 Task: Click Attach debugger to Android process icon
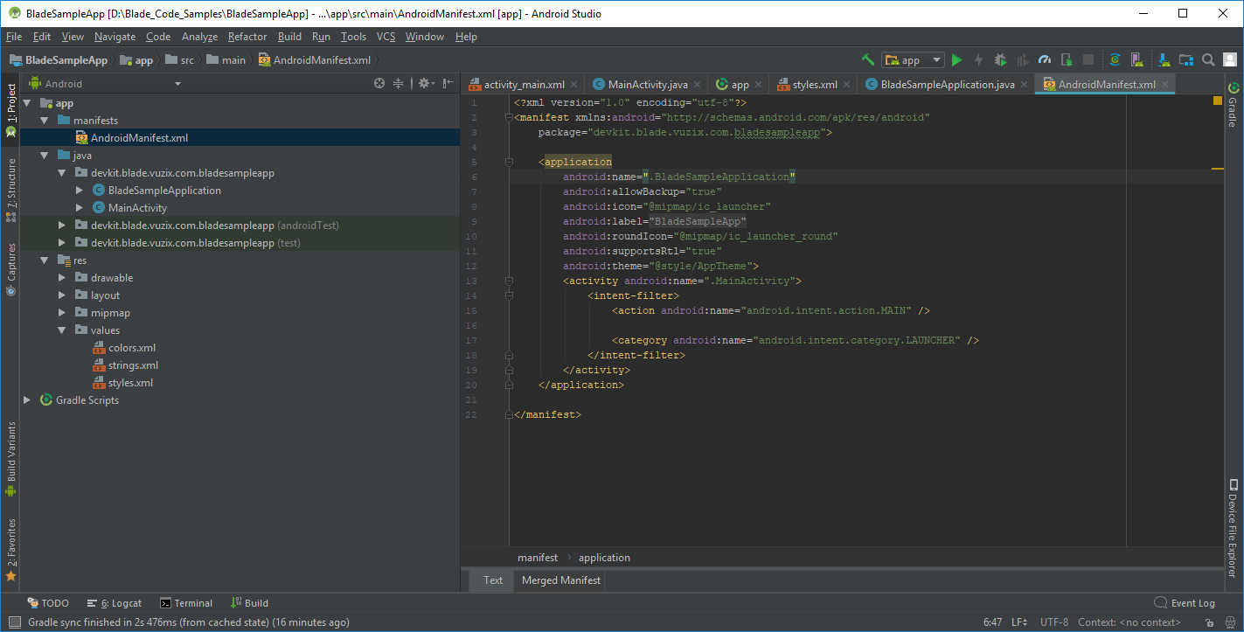(x=1067, y=60)
